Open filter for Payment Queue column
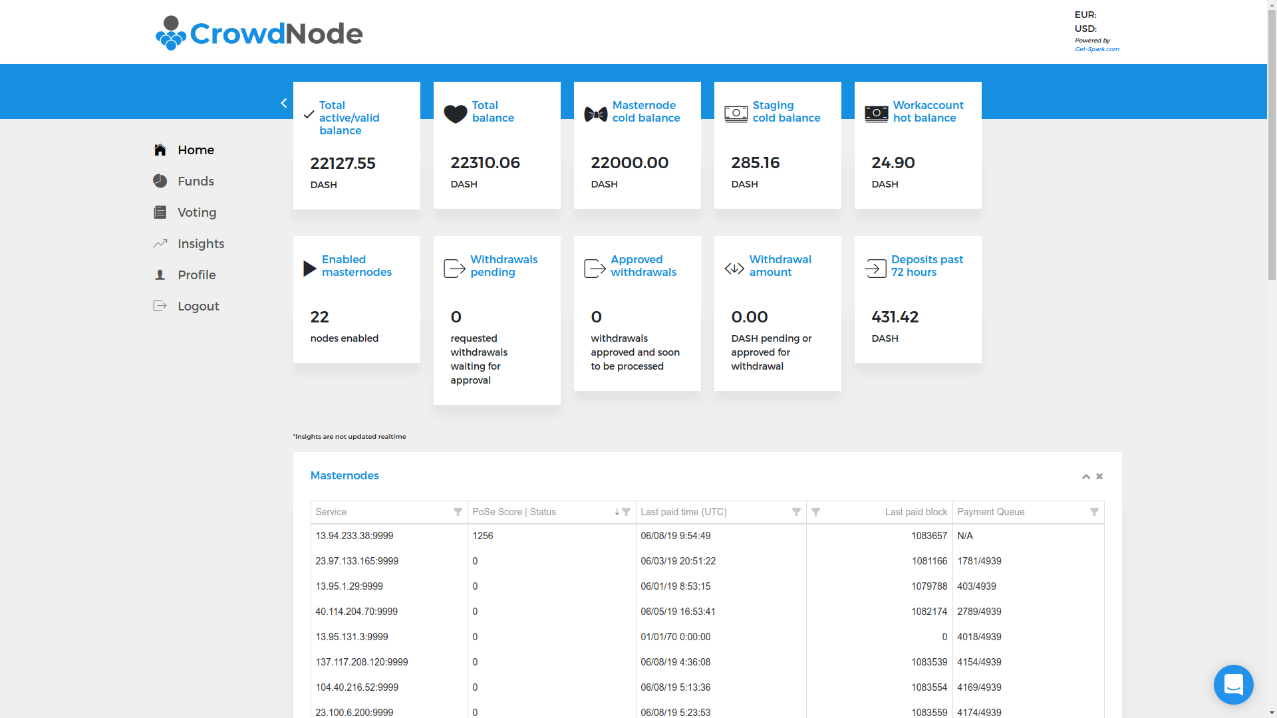 point(1094,512)
